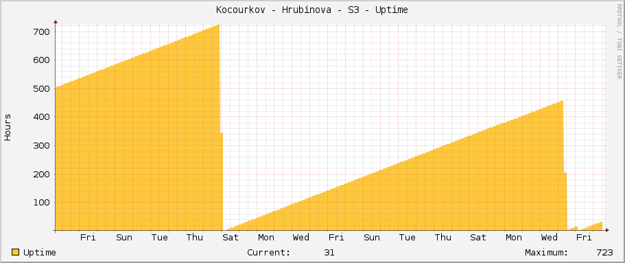This screenshot has width=625, height=263.
Task: Click the first Mon x-axis label
Action: pos(266,238)
